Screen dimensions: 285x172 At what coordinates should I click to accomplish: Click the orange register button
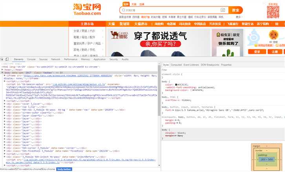click(275, 51)
